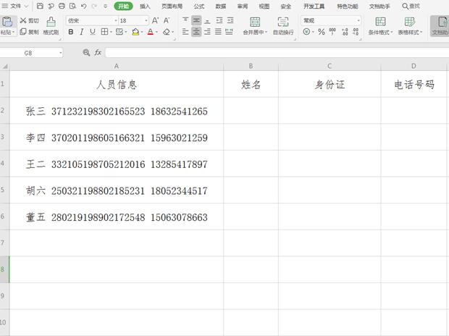Decrease font size with smaller A icon

[167, 20]
